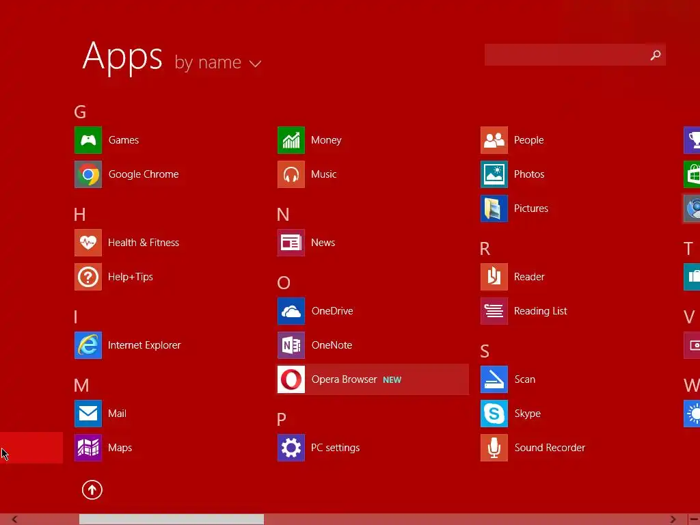Open the PC settings gear icon
The image size is (700, 525).
[291, 448]
